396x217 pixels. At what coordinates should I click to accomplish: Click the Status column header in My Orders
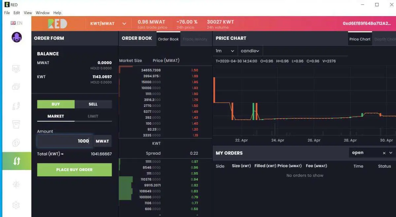tap(384, 166)
